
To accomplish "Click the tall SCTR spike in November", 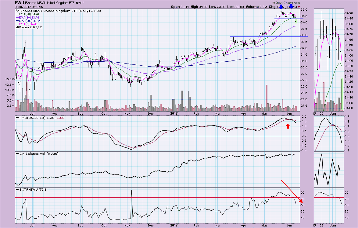I will pyautogui.click(x=131, y=191).
